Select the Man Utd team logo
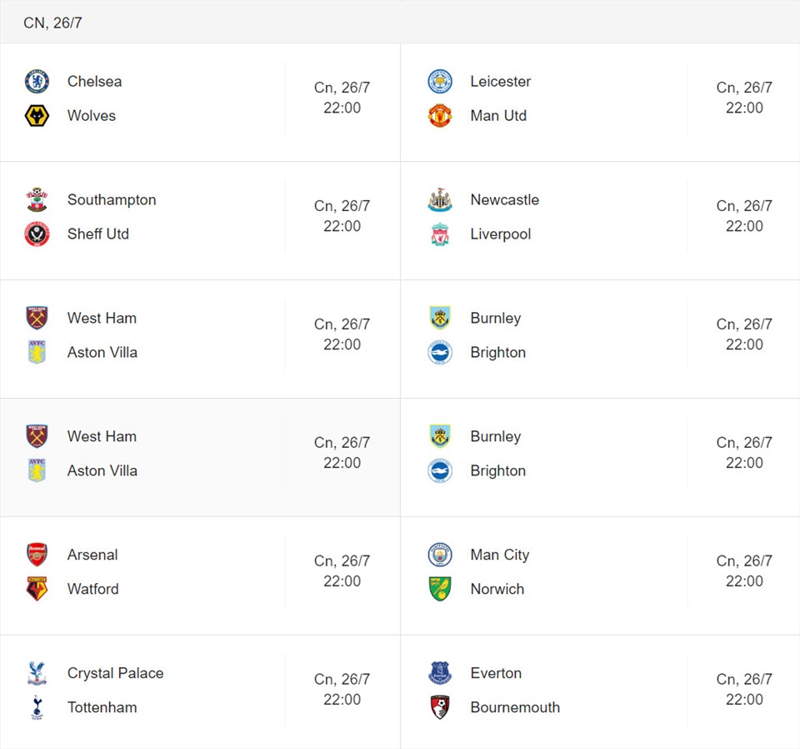Screen dimensions: 800x749 tap(440, 115)
